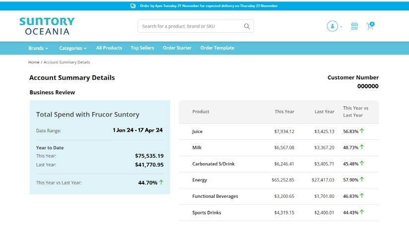Click the Business Review heading

point(52,92)
